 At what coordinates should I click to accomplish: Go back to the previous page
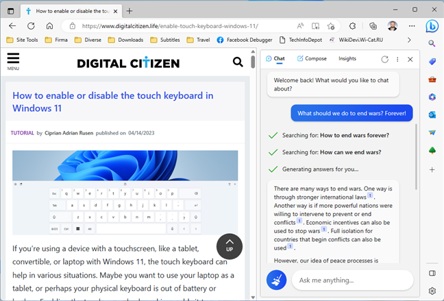[12, 26]
